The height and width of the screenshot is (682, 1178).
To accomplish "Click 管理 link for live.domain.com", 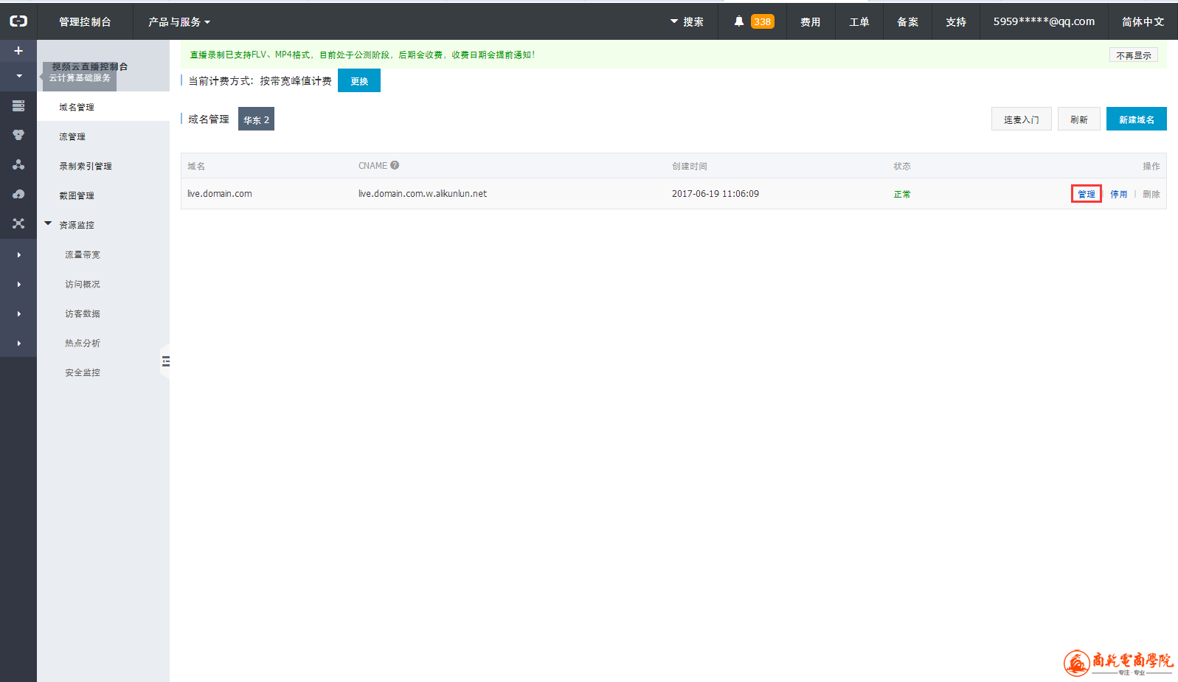I will (1086, 194).
